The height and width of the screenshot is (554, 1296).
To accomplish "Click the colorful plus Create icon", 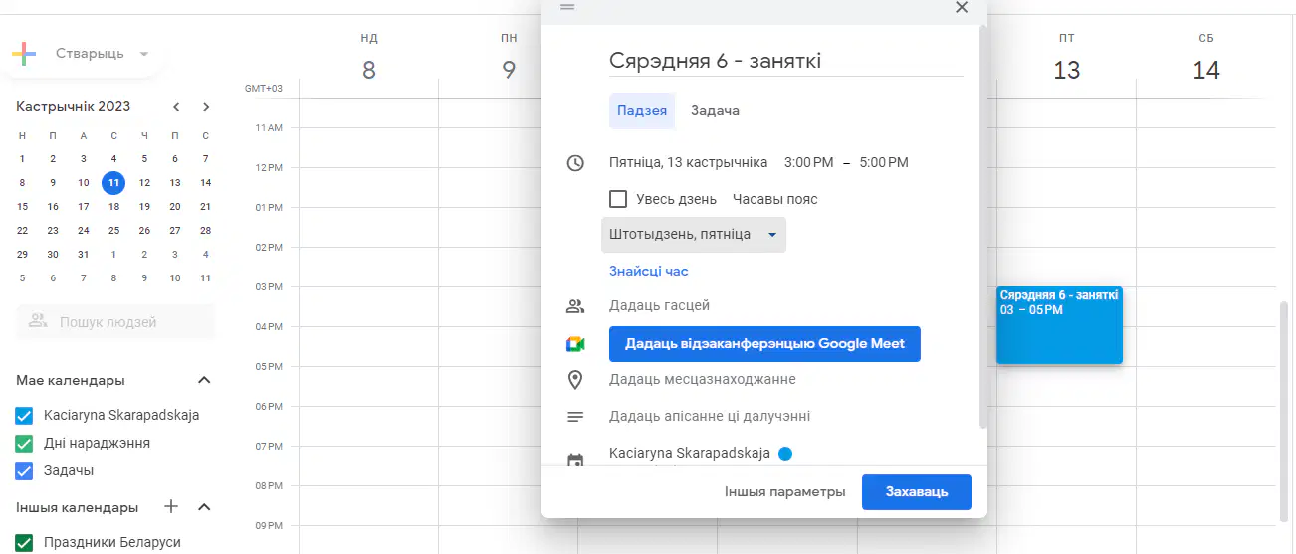I will point(24,54).
